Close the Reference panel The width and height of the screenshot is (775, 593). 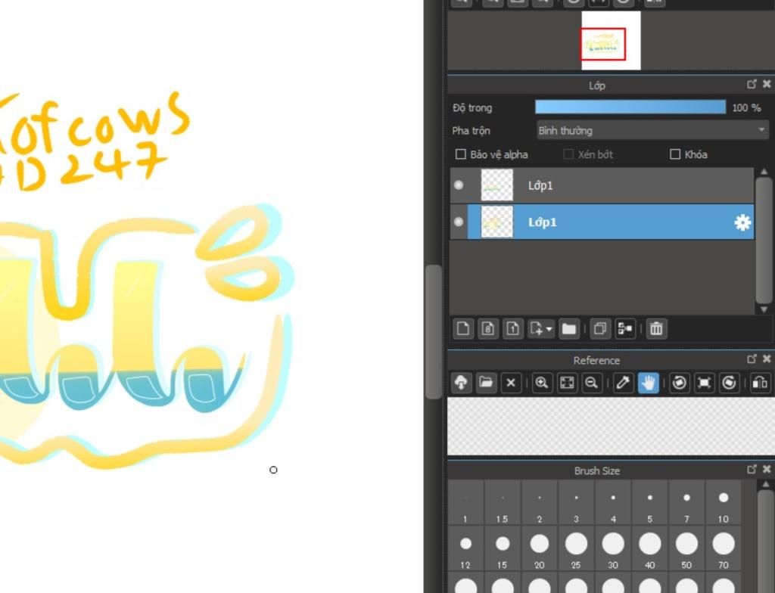click(x=767, y=359)
